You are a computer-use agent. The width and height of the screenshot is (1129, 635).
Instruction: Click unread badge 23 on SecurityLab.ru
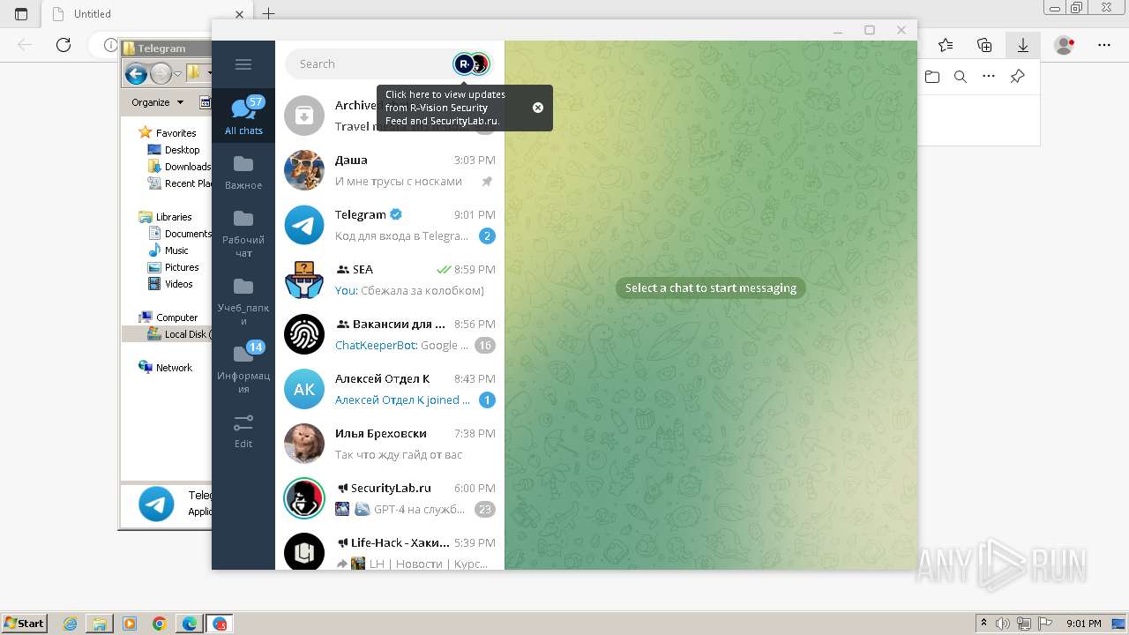(485, 509)
